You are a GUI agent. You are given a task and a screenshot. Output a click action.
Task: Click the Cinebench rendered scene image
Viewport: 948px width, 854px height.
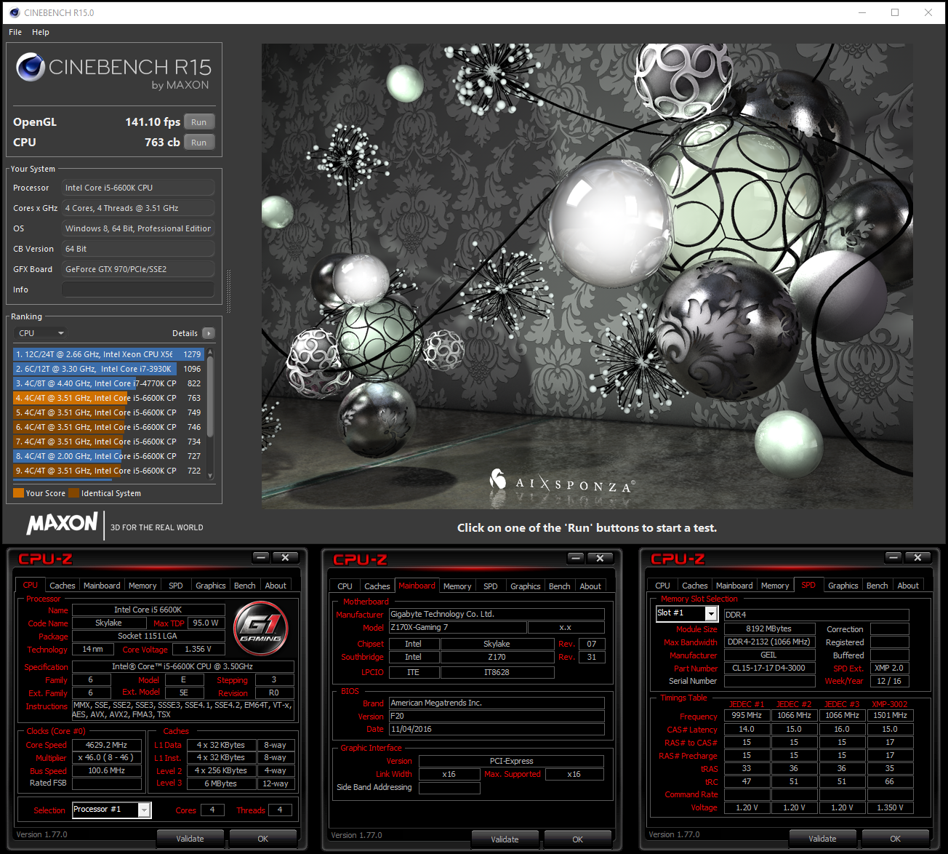pos(587,276)
